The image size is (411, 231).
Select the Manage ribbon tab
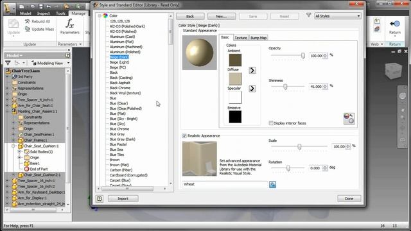coord(78,13)
